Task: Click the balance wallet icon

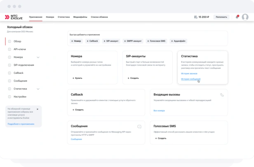Action: (x=196, y=17)
